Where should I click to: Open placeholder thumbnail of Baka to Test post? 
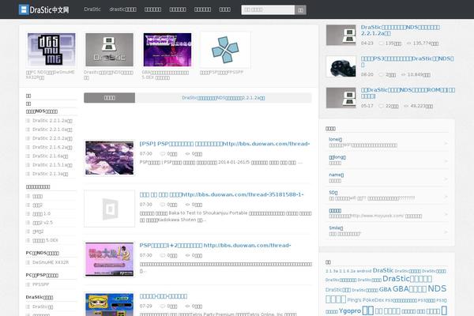click(110, 209)
